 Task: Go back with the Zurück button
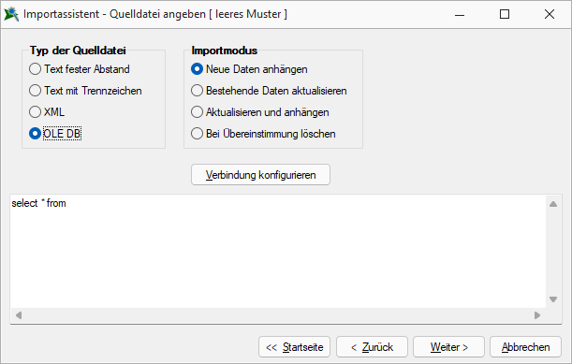tap(372, 347)
